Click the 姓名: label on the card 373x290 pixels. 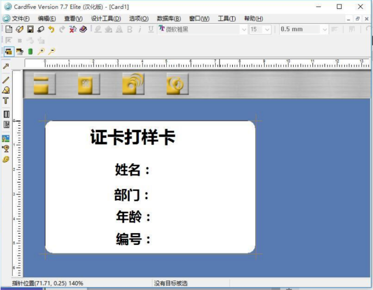tap(133, 170)
